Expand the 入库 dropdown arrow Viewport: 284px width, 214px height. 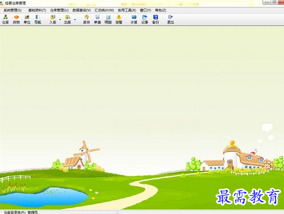click(60, 20)
